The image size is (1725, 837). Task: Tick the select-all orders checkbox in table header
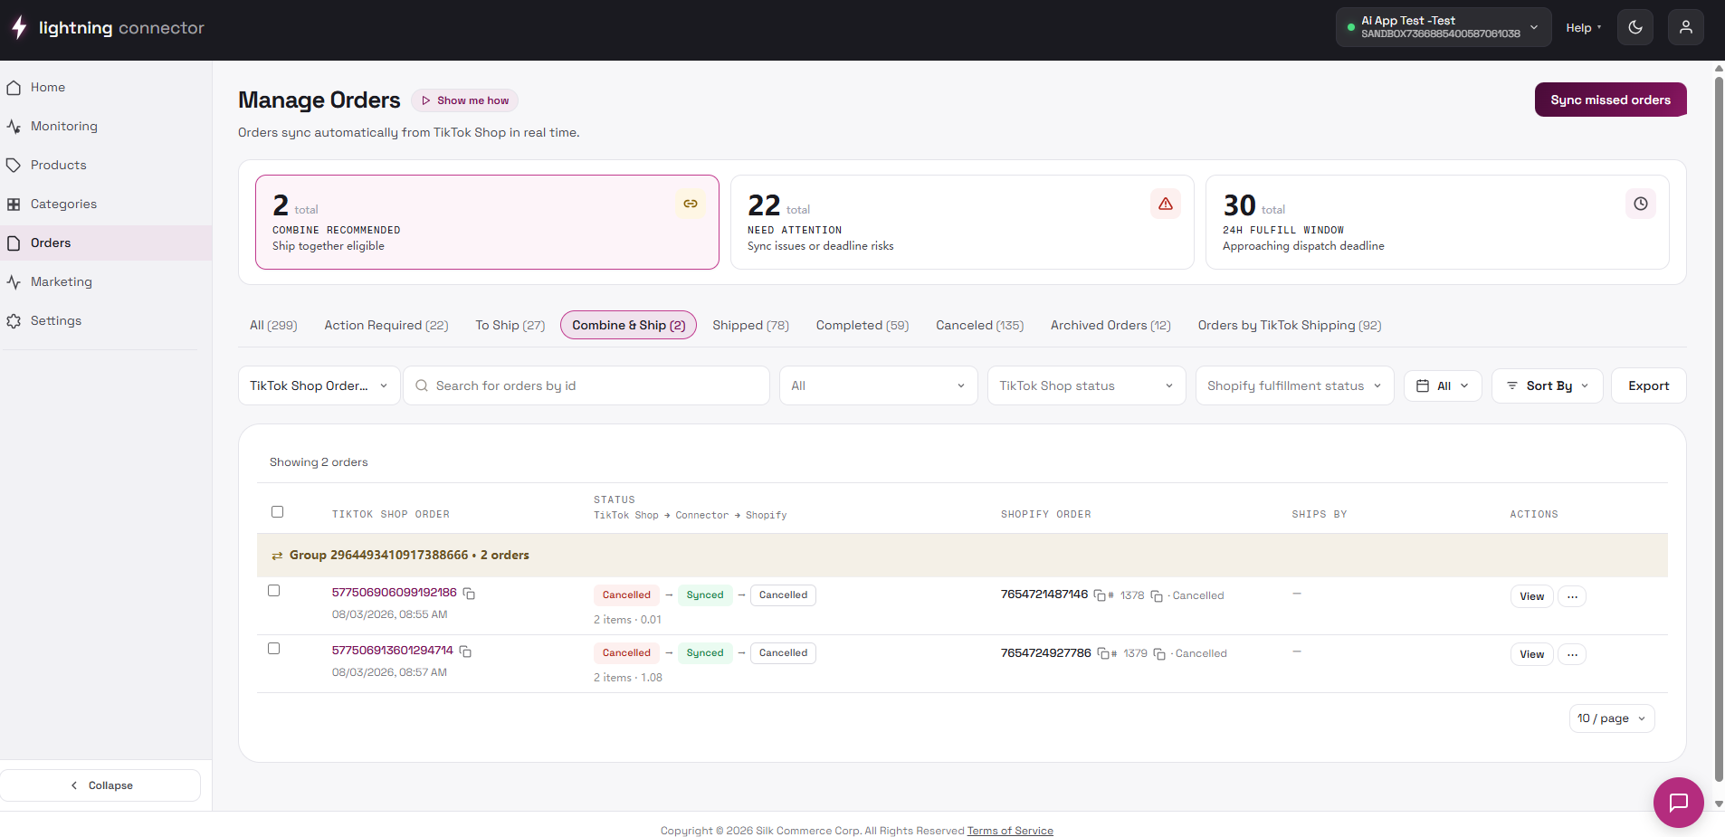277,512
